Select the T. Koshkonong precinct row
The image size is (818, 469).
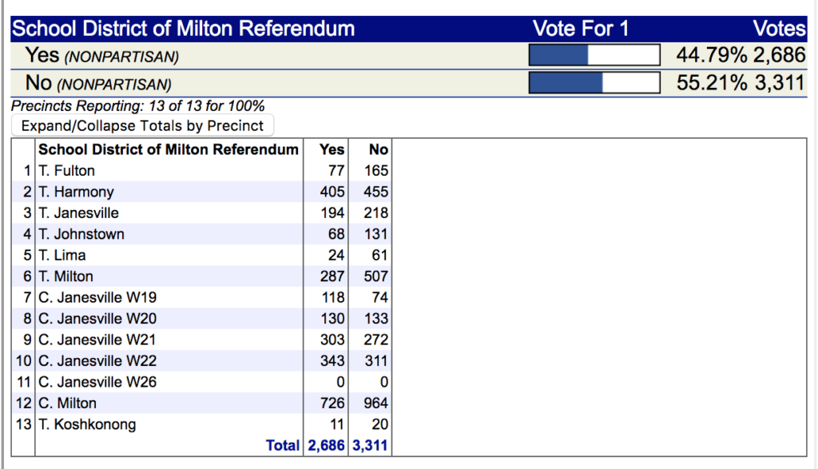[201, 424]
